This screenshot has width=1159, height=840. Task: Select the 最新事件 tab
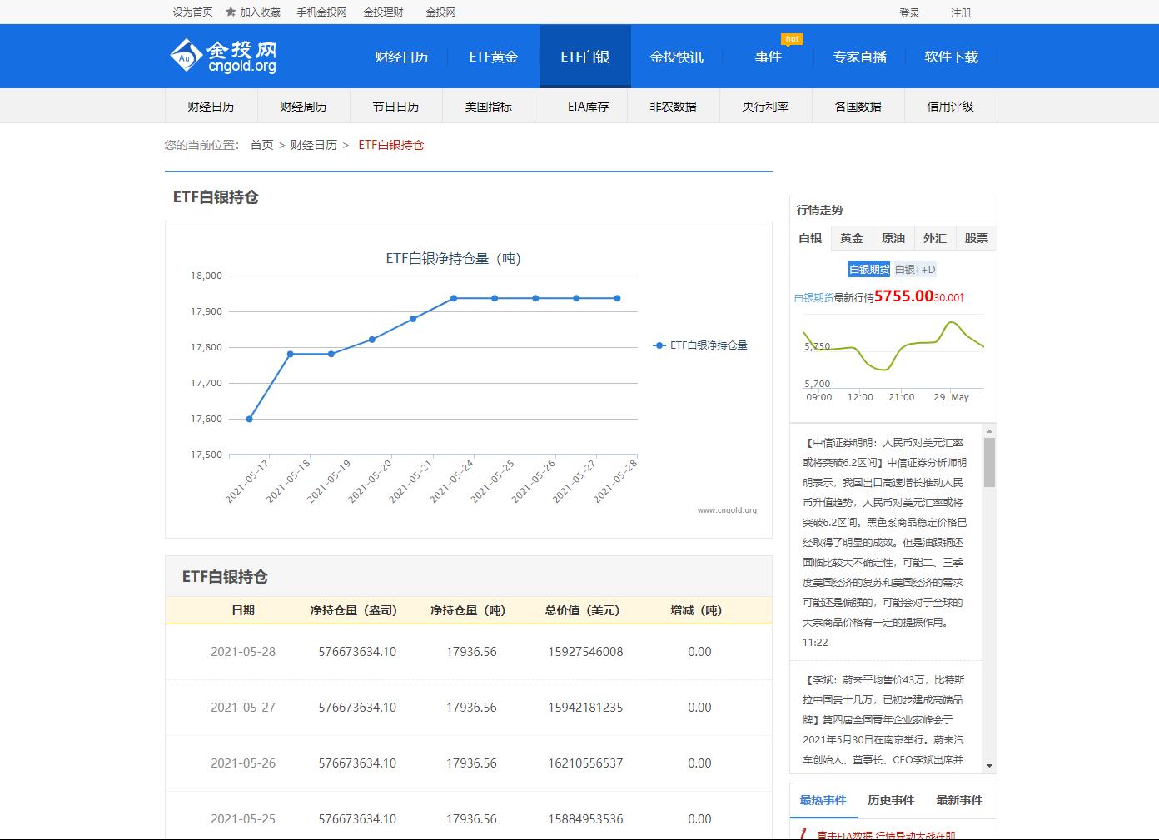coord(958,800)
